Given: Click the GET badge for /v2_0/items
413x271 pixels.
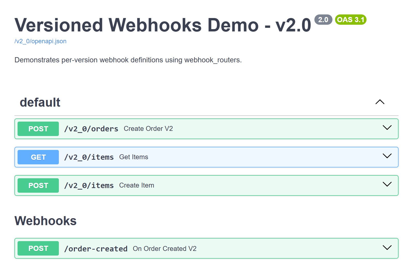Looking at the screenshot, I should pos(38,157).
